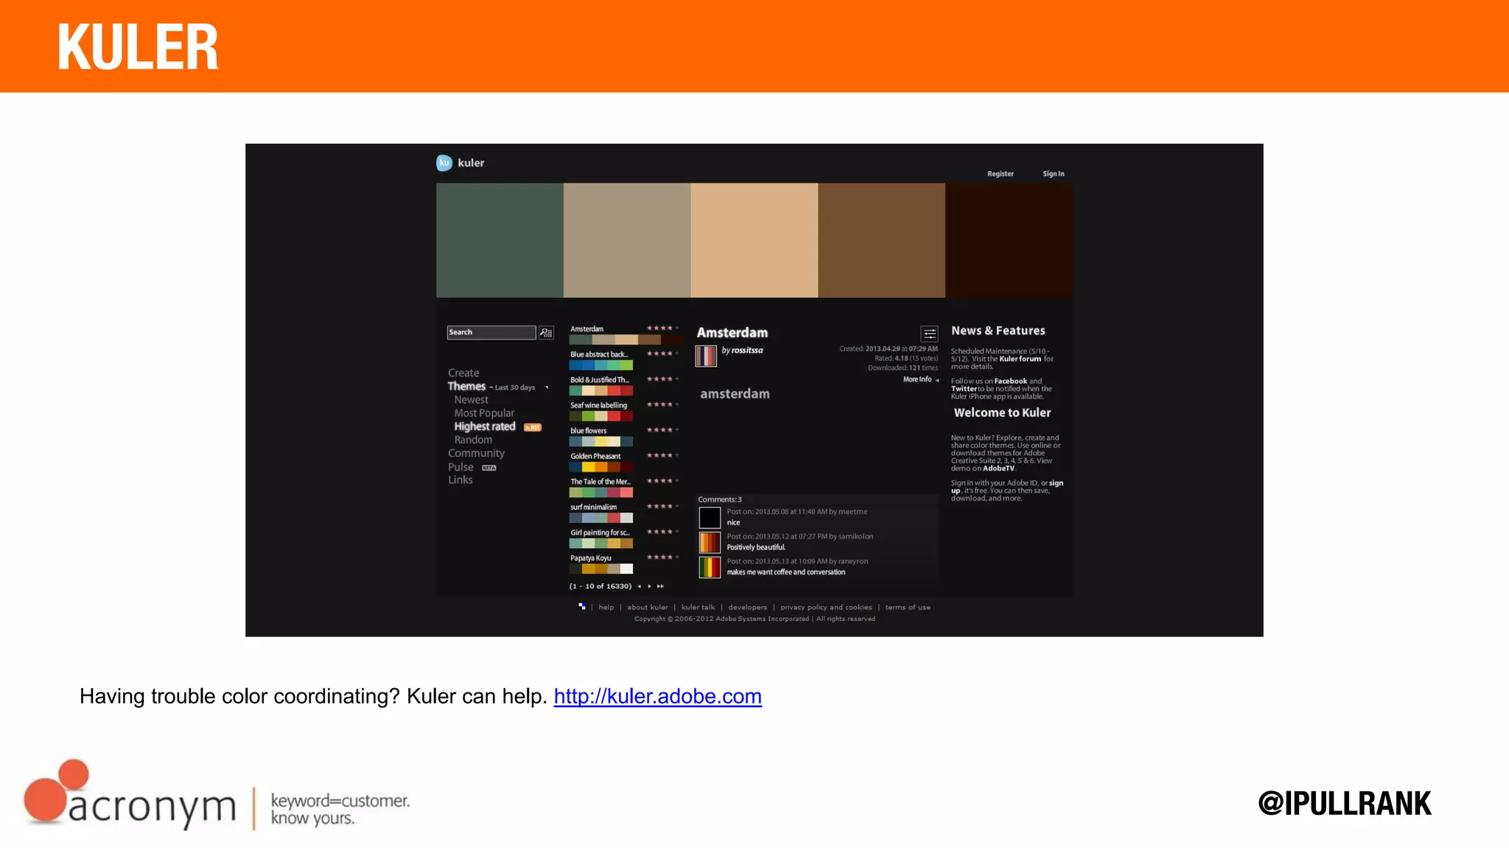Click the dark maroon large color swatch
This screenshot has width=1509, height=848.
[1009, 240]
